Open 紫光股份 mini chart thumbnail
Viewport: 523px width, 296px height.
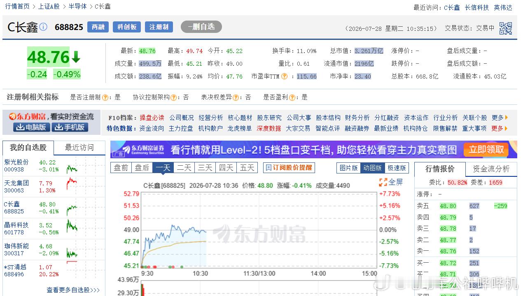[x=72, y=169]
